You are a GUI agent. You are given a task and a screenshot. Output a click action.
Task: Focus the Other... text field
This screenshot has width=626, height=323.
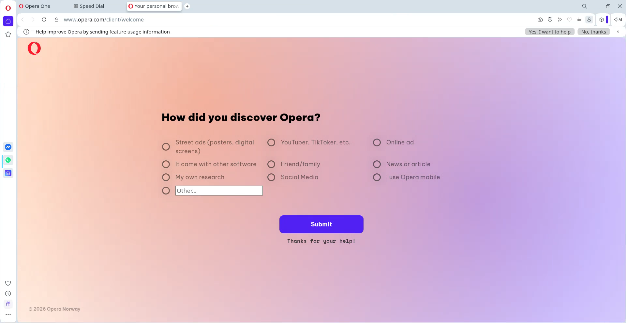[219, 191]
